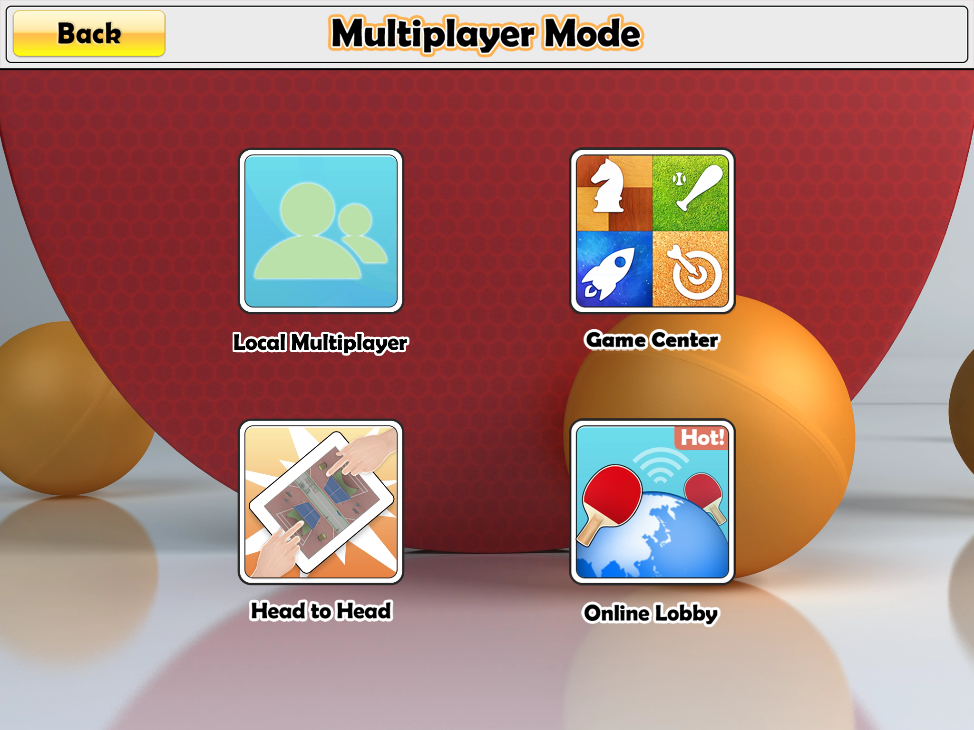The width and height of the screenshot is (974, 730).
Task: Open the Local Multiplayer icon
Action: click(321, 231)
